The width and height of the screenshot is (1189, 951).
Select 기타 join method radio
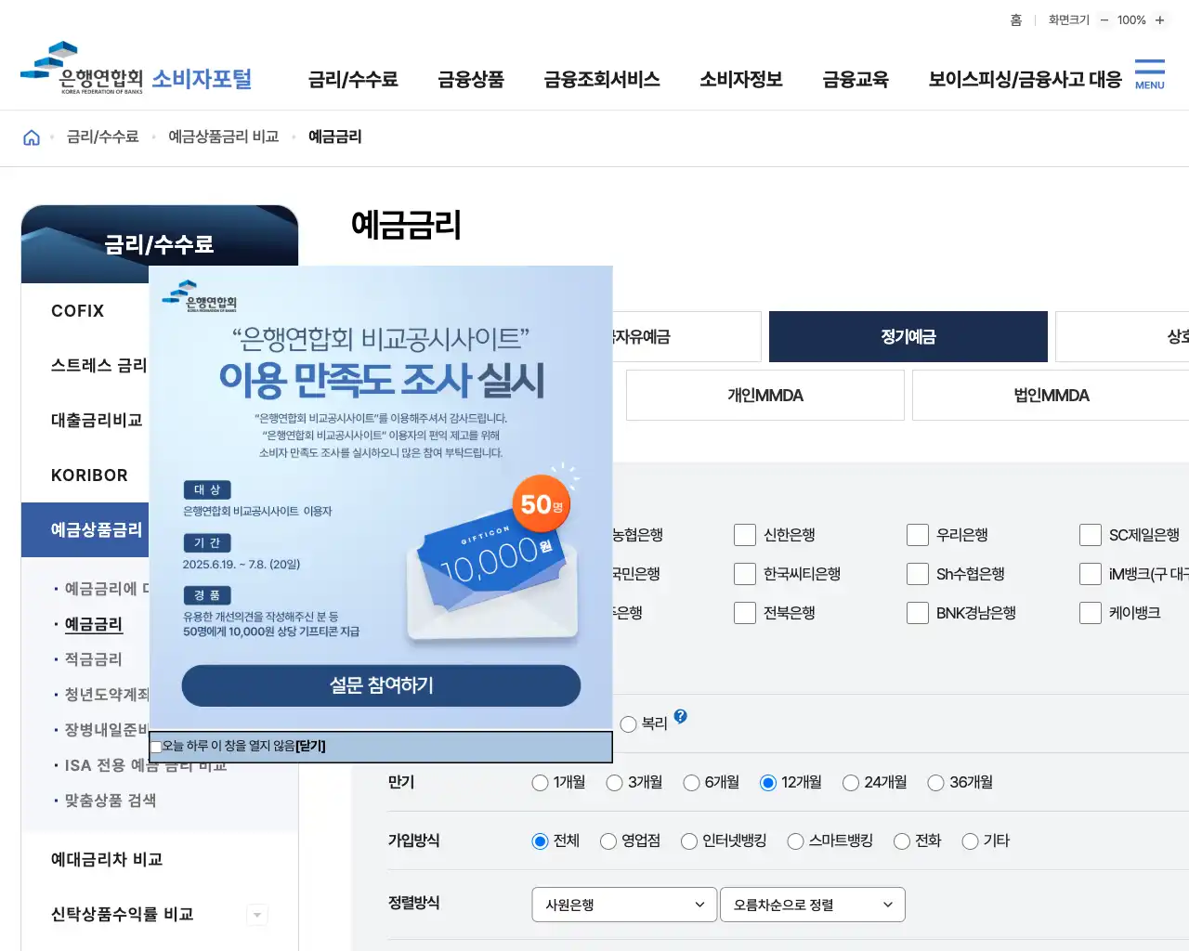coord(970,841)
